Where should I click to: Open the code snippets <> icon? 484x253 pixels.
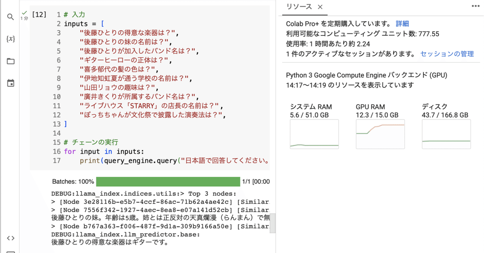tap(11, 238)
